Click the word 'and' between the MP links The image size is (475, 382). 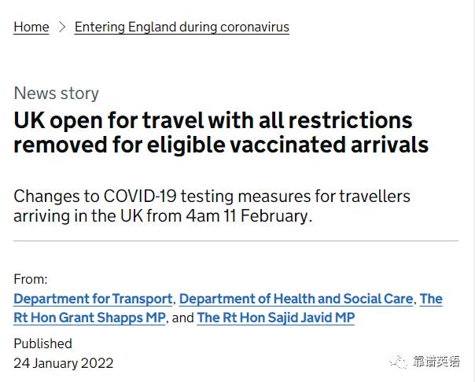182,318
